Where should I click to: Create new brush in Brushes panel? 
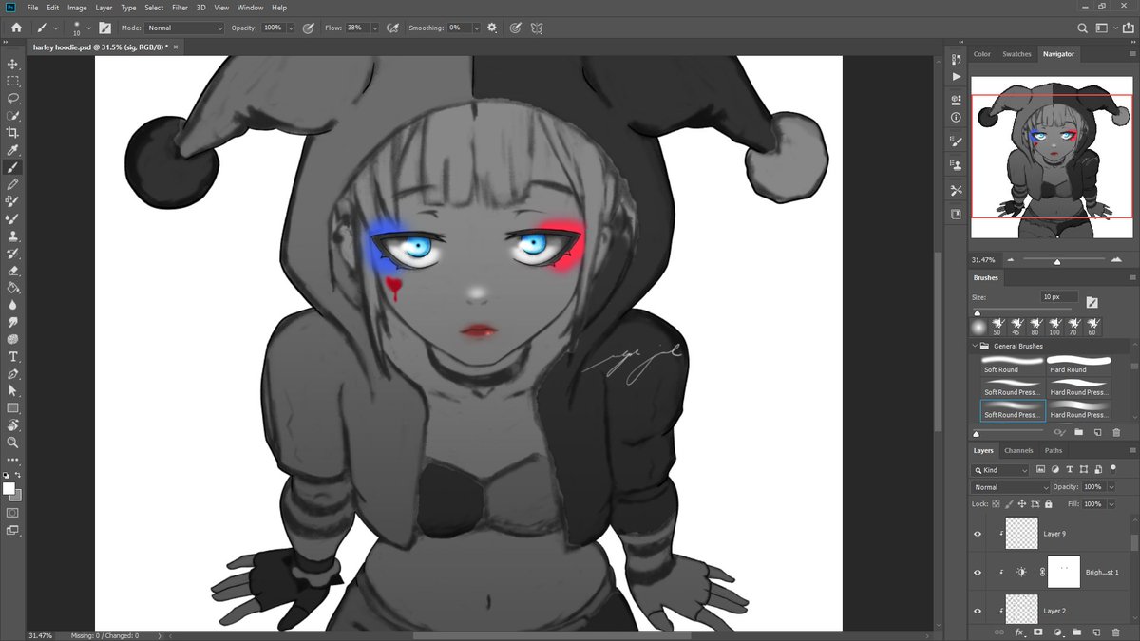click(1097, 432)
